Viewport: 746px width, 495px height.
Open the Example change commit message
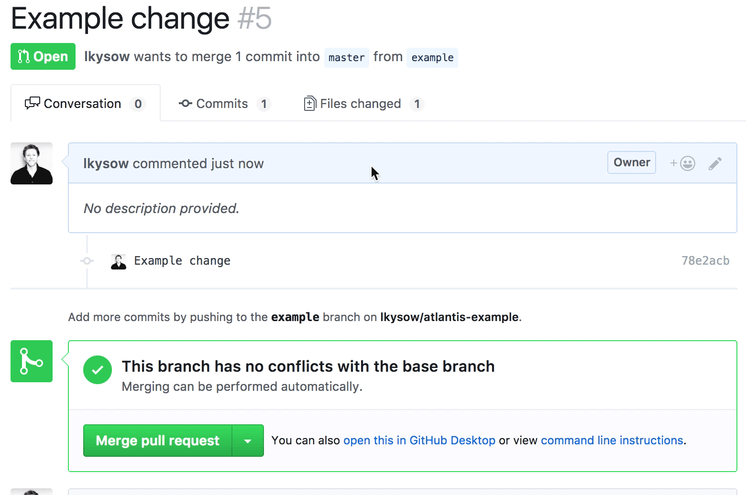tap(182, 261)
